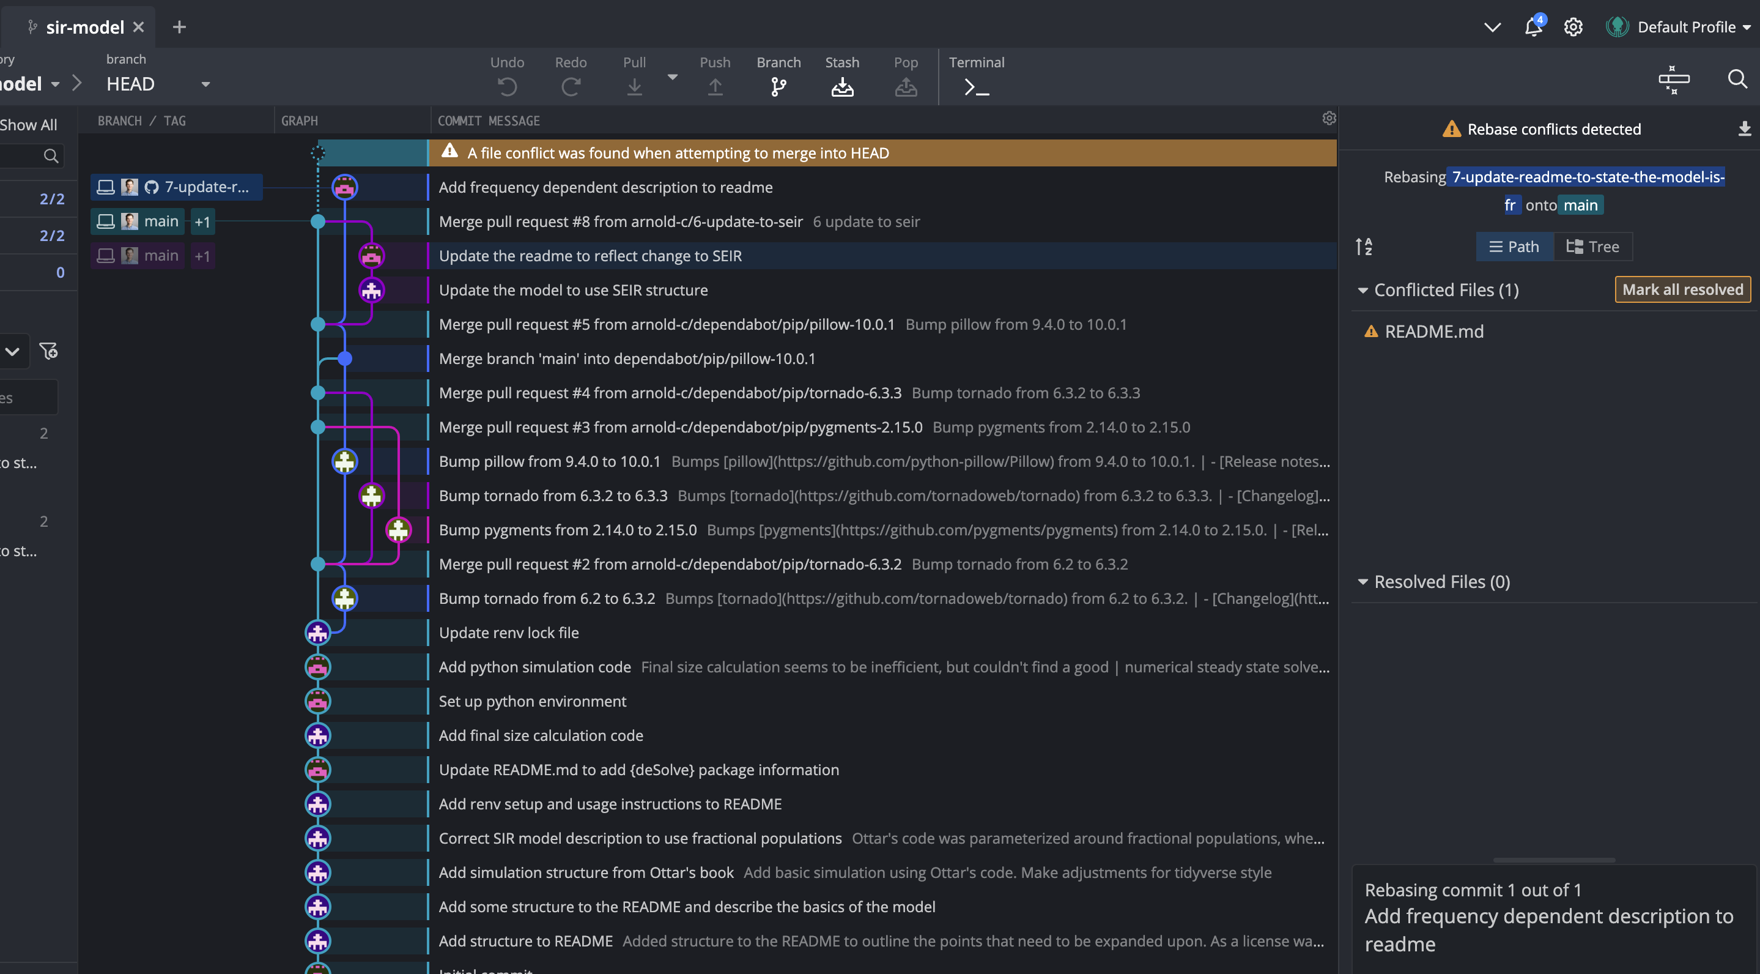Open the HEAD branch dropdown
The width and height of the screenshot is (1760, 974).
pos(205,84)
